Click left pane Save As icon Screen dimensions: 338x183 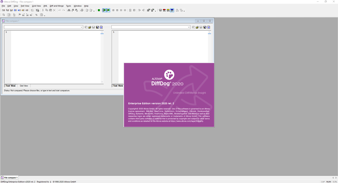[x=97, y=27]
